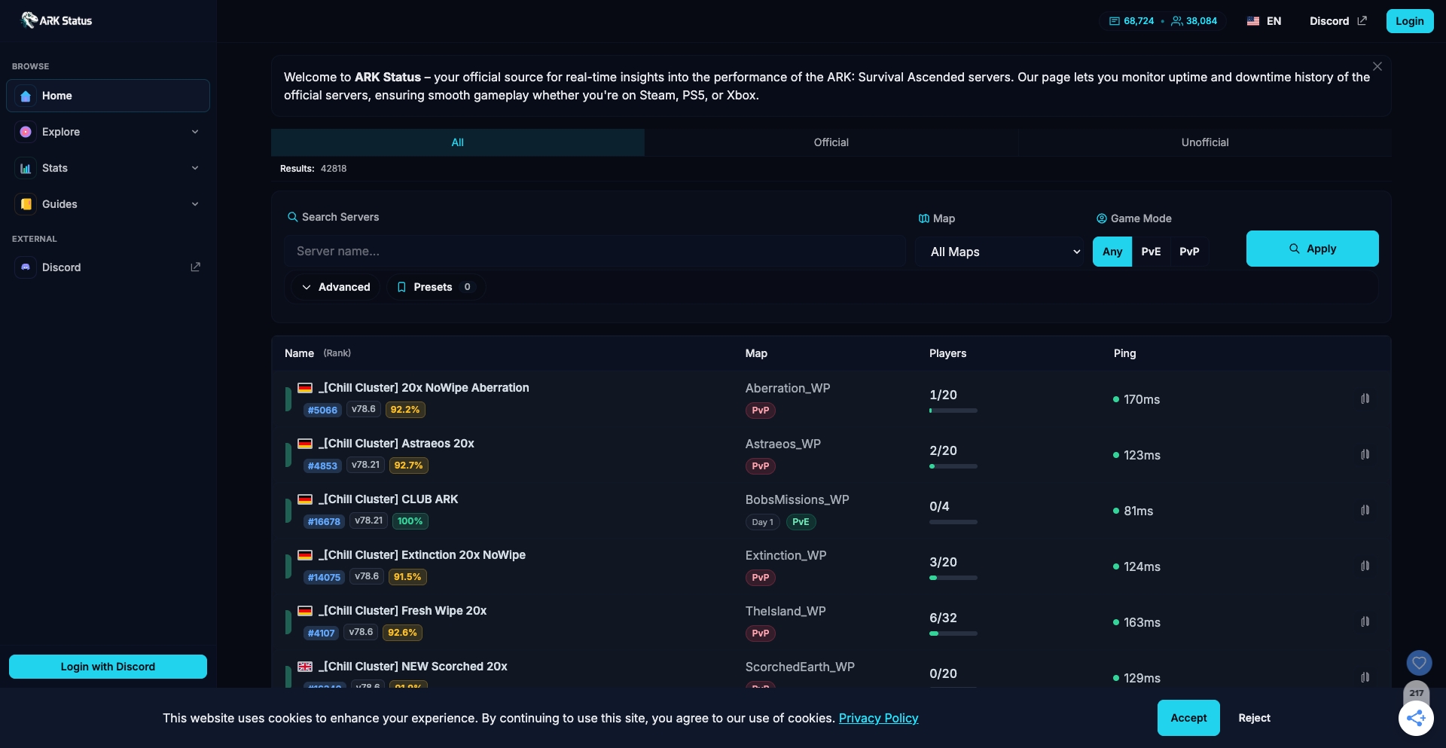Click the Server name input field
1446x748 pixels.
(x=594, y=251)
